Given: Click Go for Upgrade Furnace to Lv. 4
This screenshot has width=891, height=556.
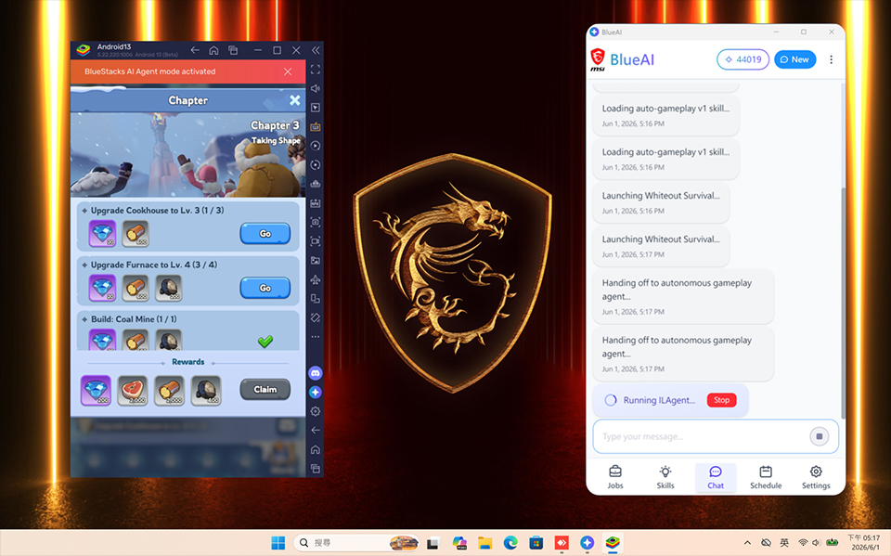Looking at the screenshot, I should (265, 289).
